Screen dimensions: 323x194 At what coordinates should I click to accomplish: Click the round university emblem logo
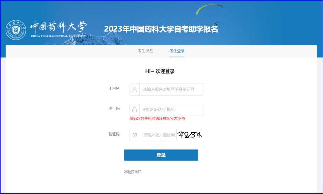pos(16,30)
